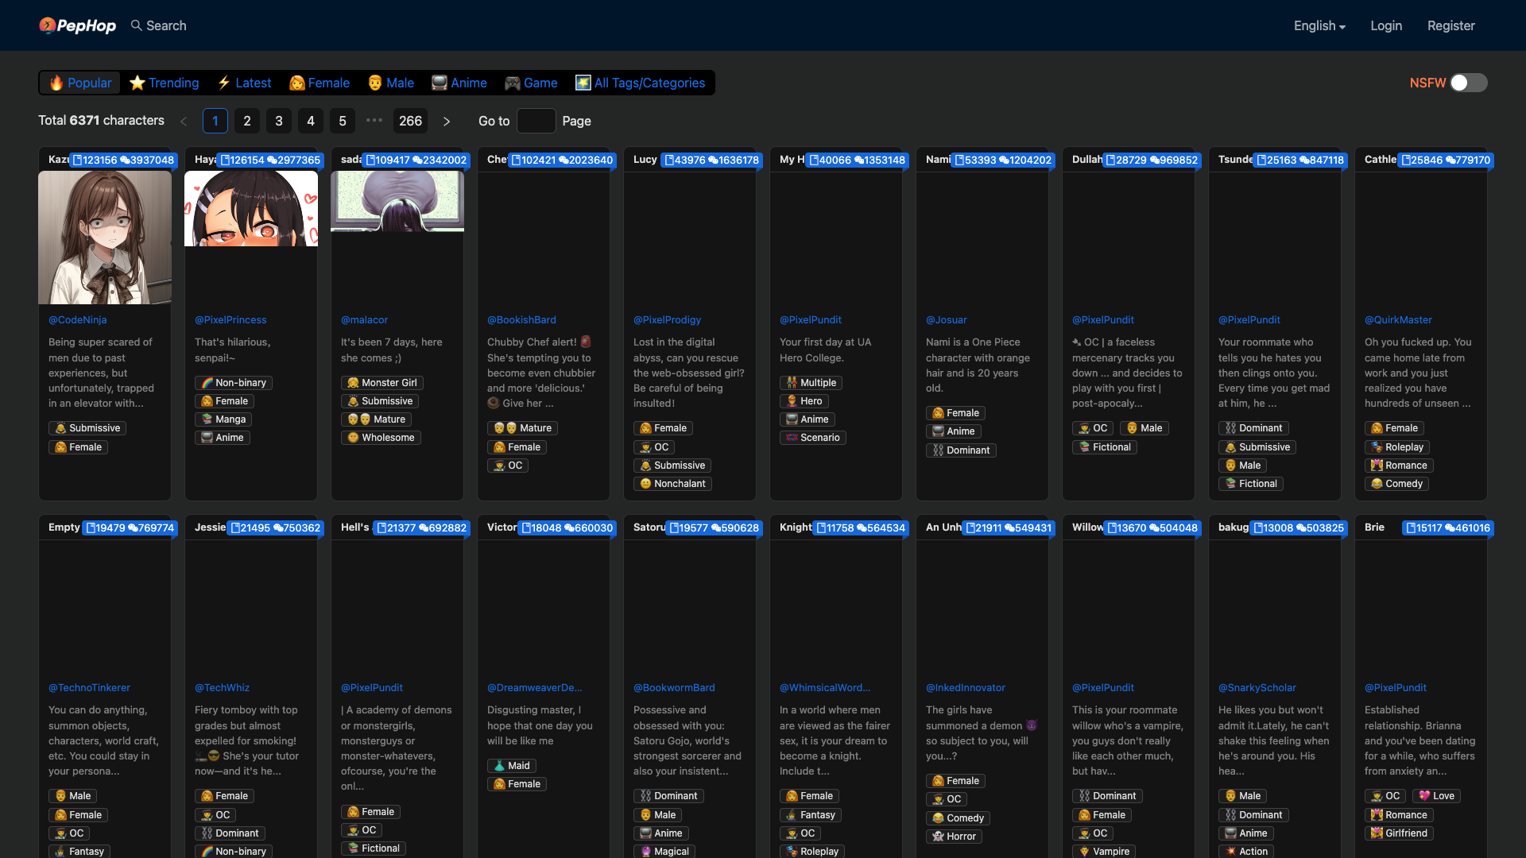Open the @Josuar creator profile

tap(946, 319)
